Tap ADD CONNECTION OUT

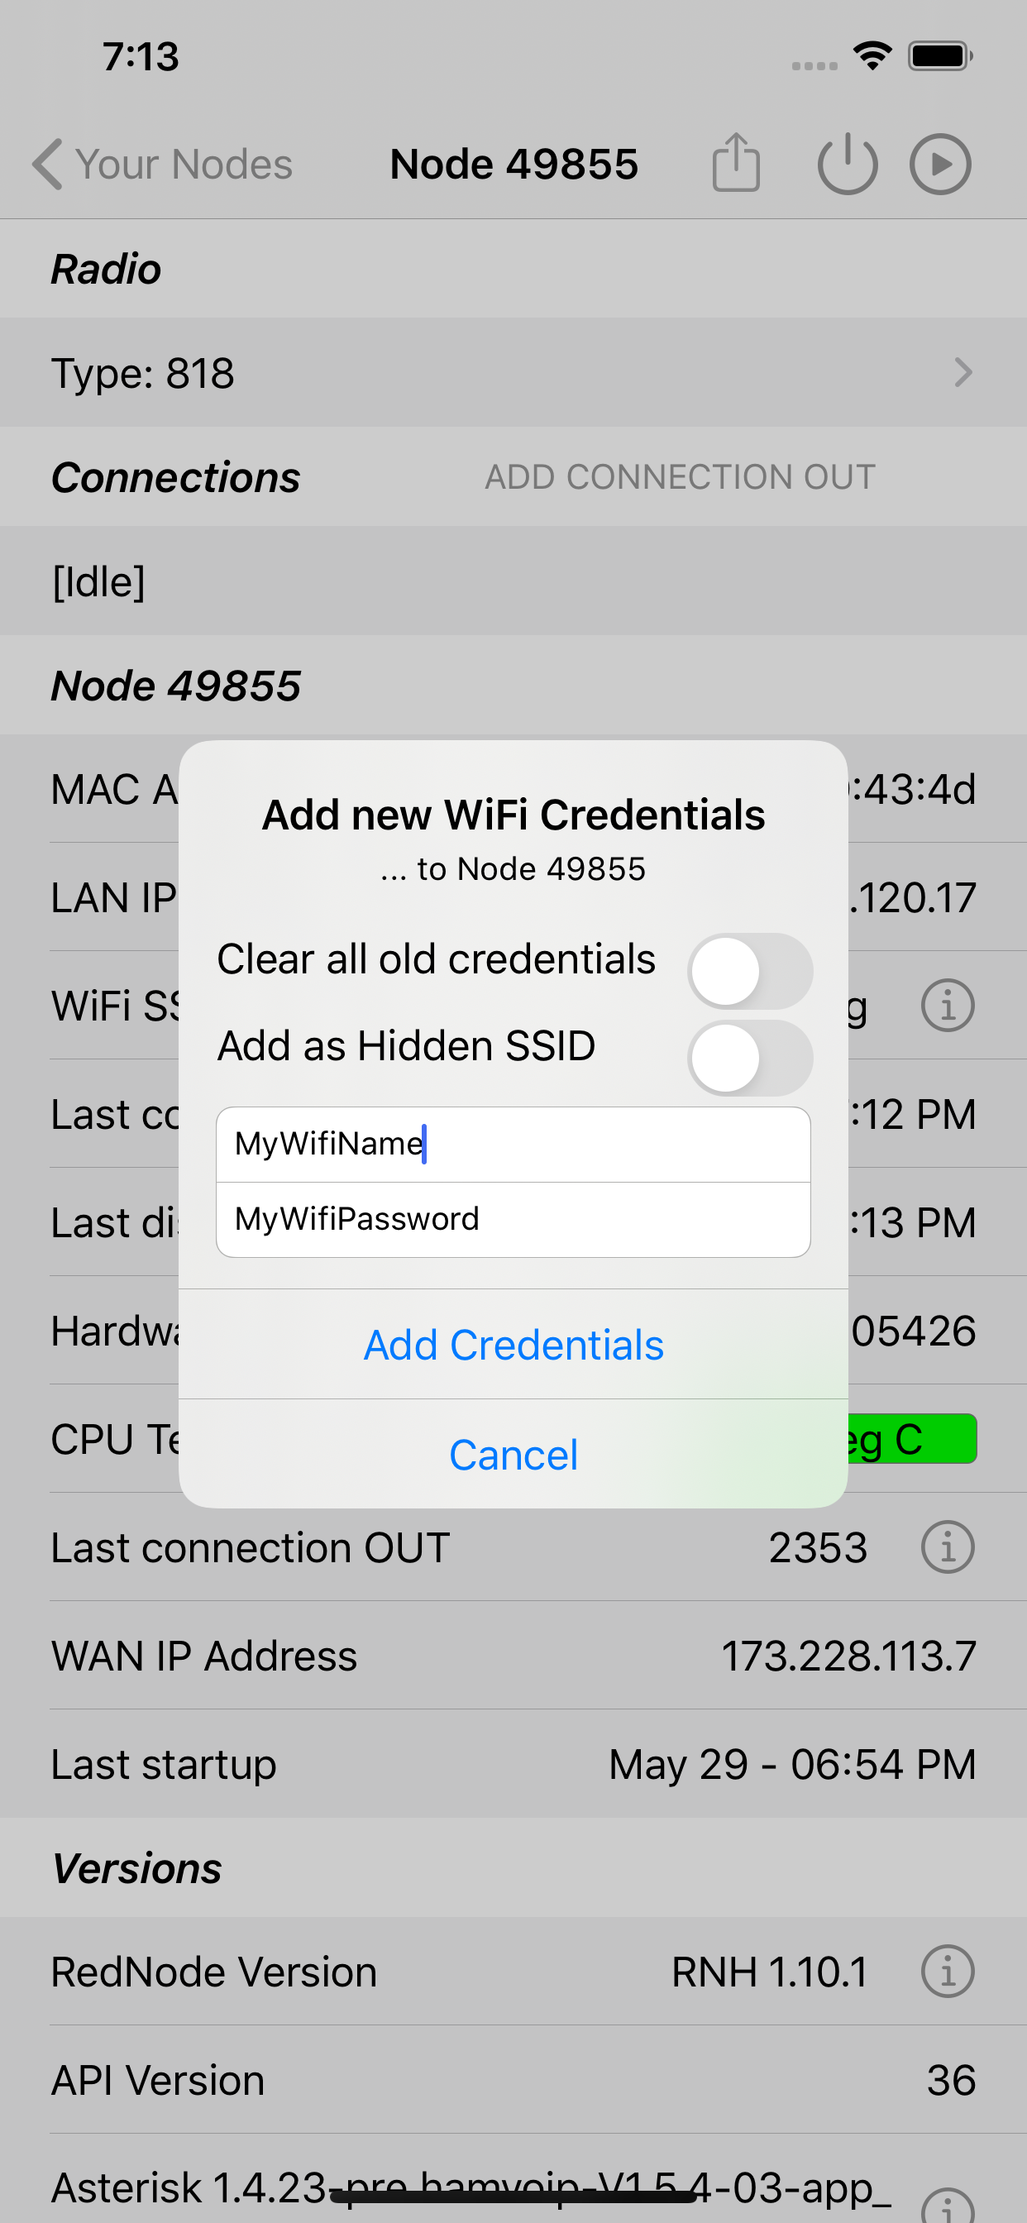coord(681,476)
